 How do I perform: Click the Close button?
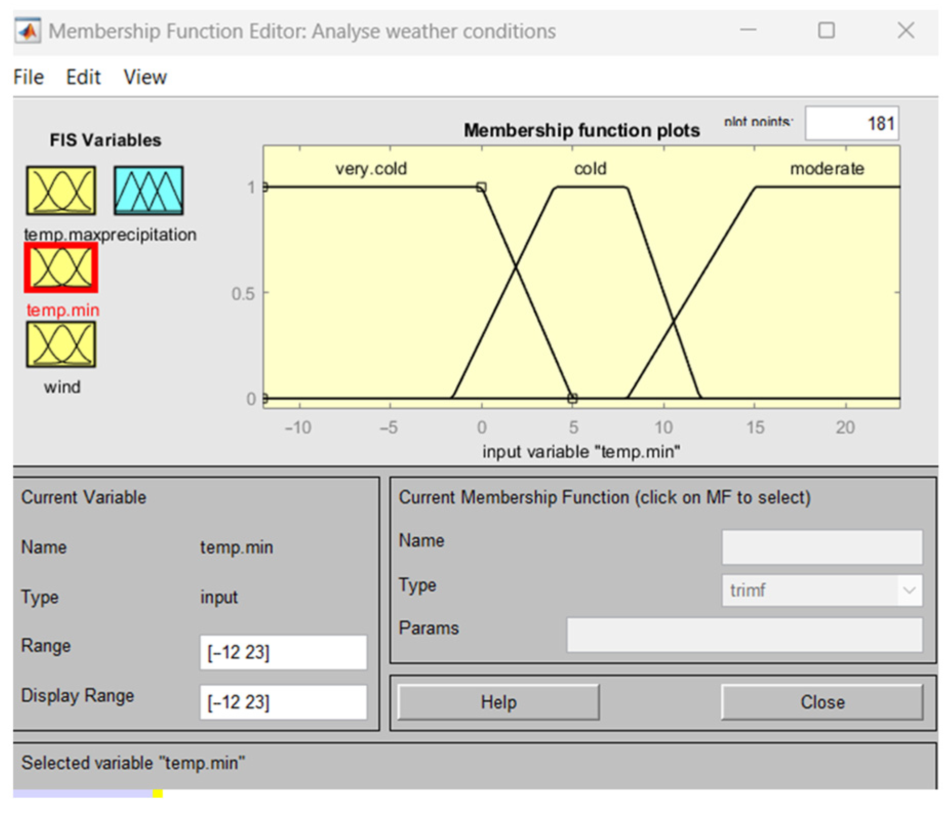pos(822,702)
